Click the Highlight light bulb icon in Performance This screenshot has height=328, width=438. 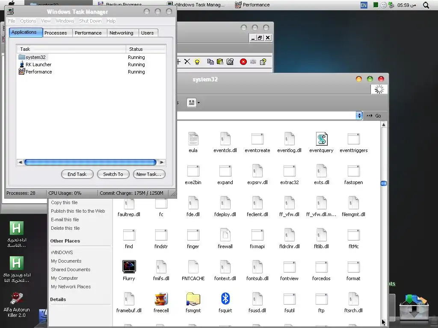click(x=197, y=62)
